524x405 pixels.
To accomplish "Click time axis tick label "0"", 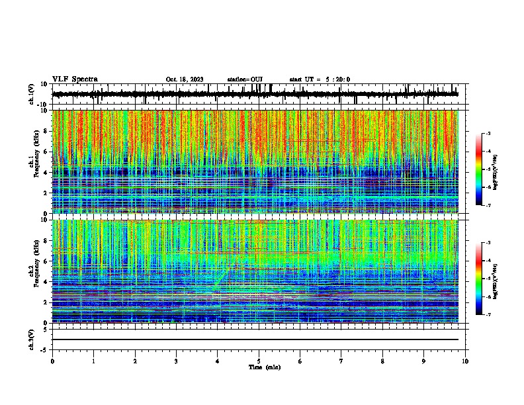I will (52, 361).
